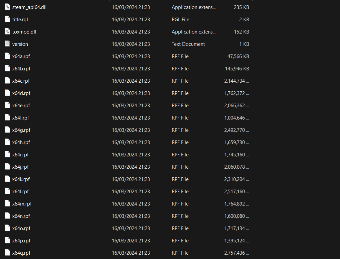Click the x64g.rpf file icon
340x259 pixels.
pyautogui.click(x=7, y=130)
